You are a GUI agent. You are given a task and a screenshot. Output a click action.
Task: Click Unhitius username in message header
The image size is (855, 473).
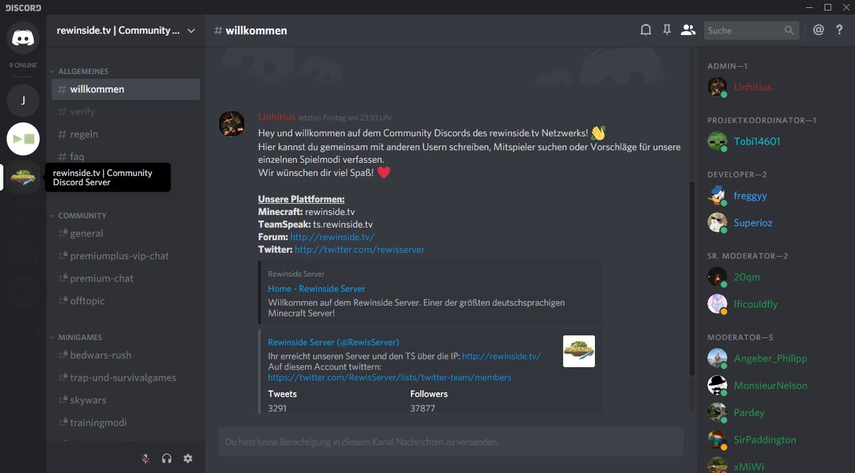click(x=277, y=117)
